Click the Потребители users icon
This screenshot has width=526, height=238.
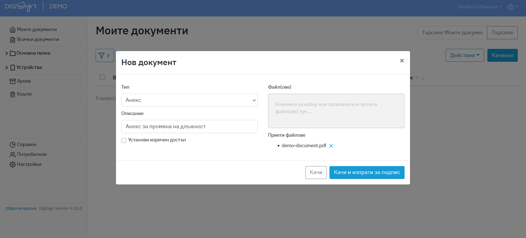click(13, 155)
